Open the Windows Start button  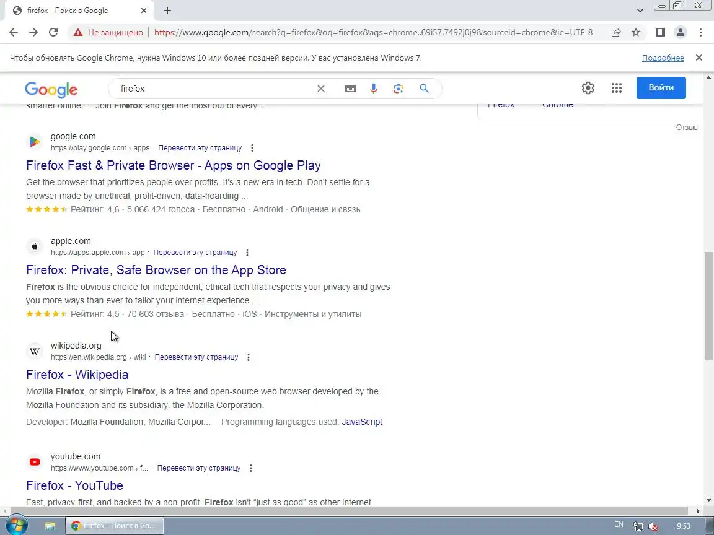(x=17, y=526)
